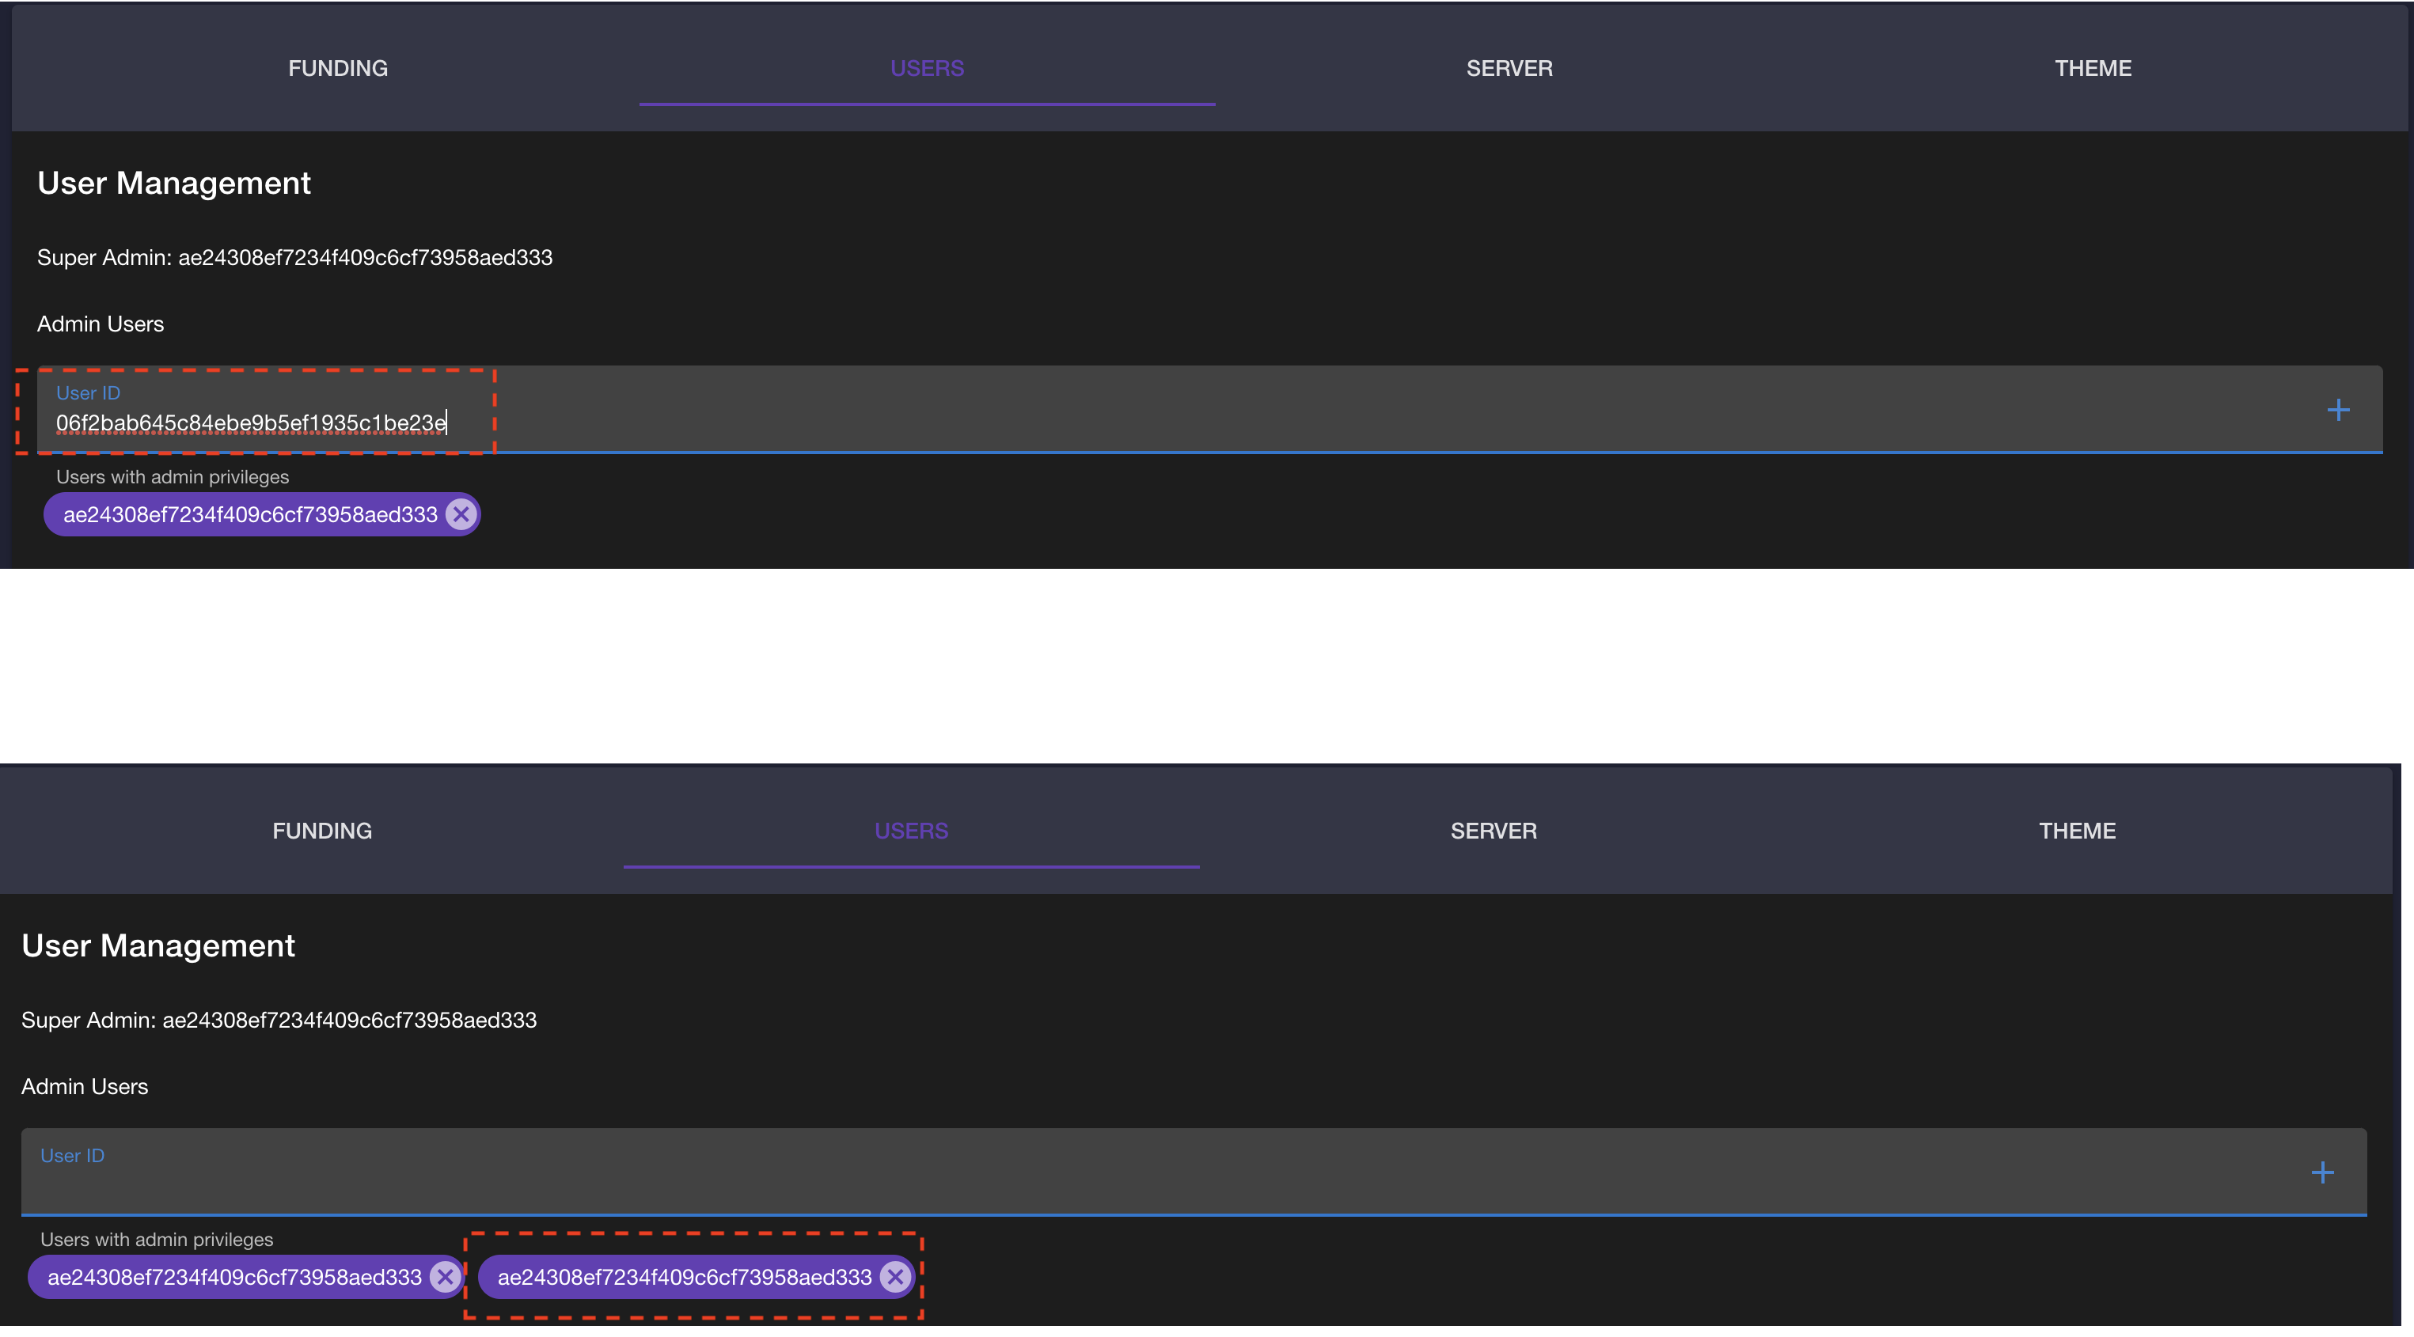The width and height of the screenshot is (2414, 1337).
Task: Open THEME tab in bottom panel
Action: [2077, 831]
